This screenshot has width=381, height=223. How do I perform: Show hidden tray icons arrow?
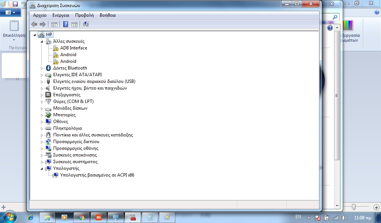point(308,218)
